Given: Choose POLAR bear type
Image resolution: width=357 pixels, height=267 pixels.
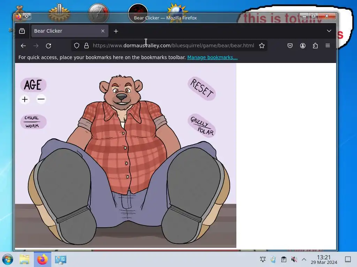Looking at the screenshot, I should [206, 131].
